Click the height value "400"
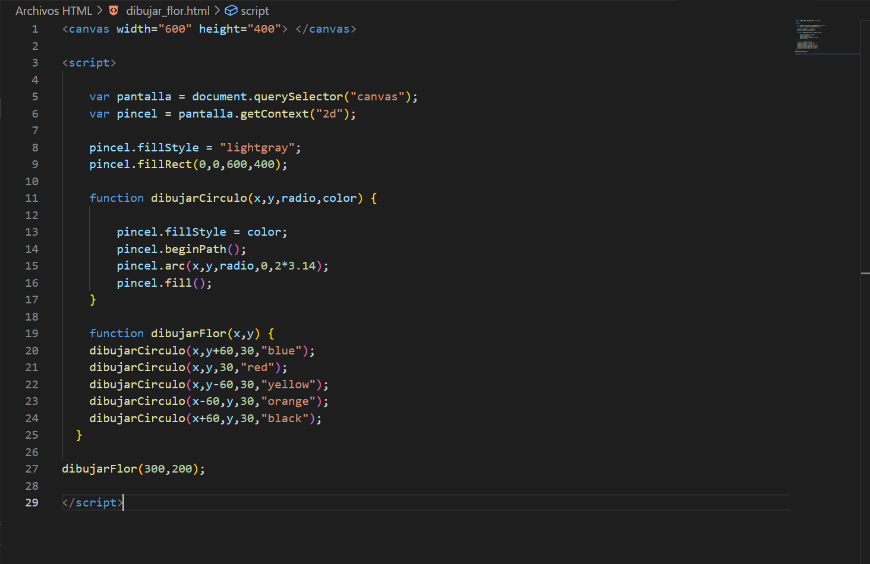Viewport: 870px width, 564px height. (x=264, y=29)
